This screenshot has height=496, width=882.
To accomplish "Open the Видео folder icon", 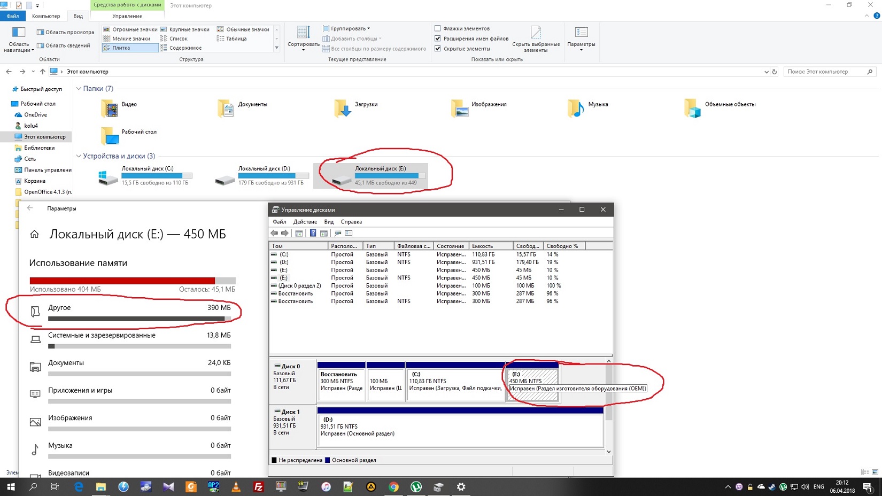I will tap(109, 108).
